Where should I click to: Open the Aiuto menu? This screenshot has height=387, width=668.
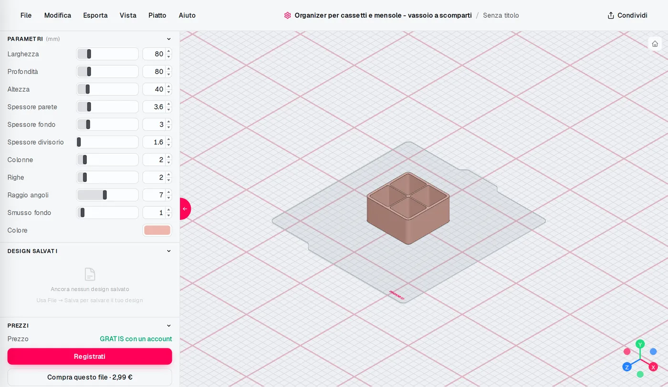(187, 15)
